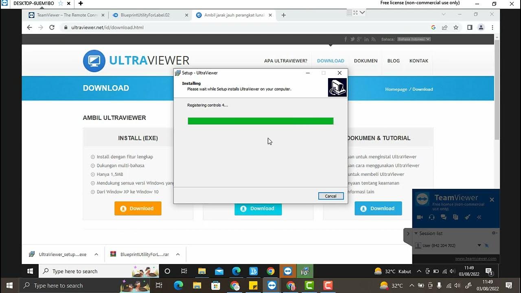Open the TeamViewer panel file box icon
This screenshot has width=521, height=293.
(x=455, y=217)
